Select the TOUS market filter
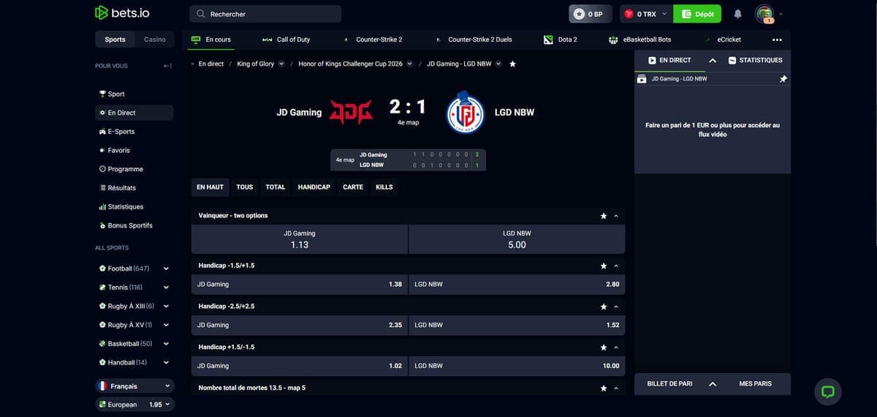877x417 pixels. pyautogui.click(x=245, y=187)
